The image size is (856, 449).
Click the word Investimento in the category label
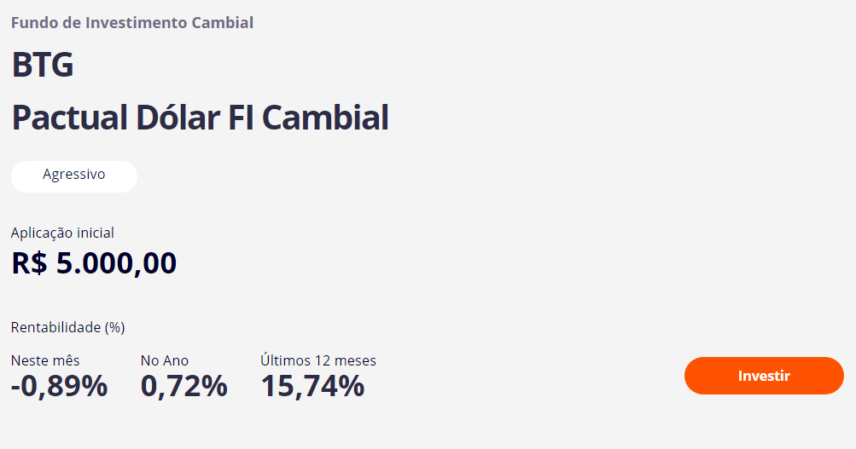click(x=136, y=23)
